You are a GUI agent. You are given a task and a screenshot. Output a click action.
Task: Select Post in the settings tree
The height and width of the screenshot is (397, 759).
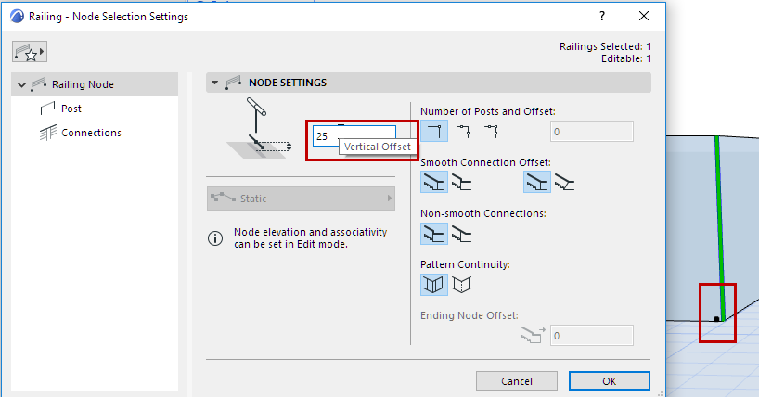[71, 109]
